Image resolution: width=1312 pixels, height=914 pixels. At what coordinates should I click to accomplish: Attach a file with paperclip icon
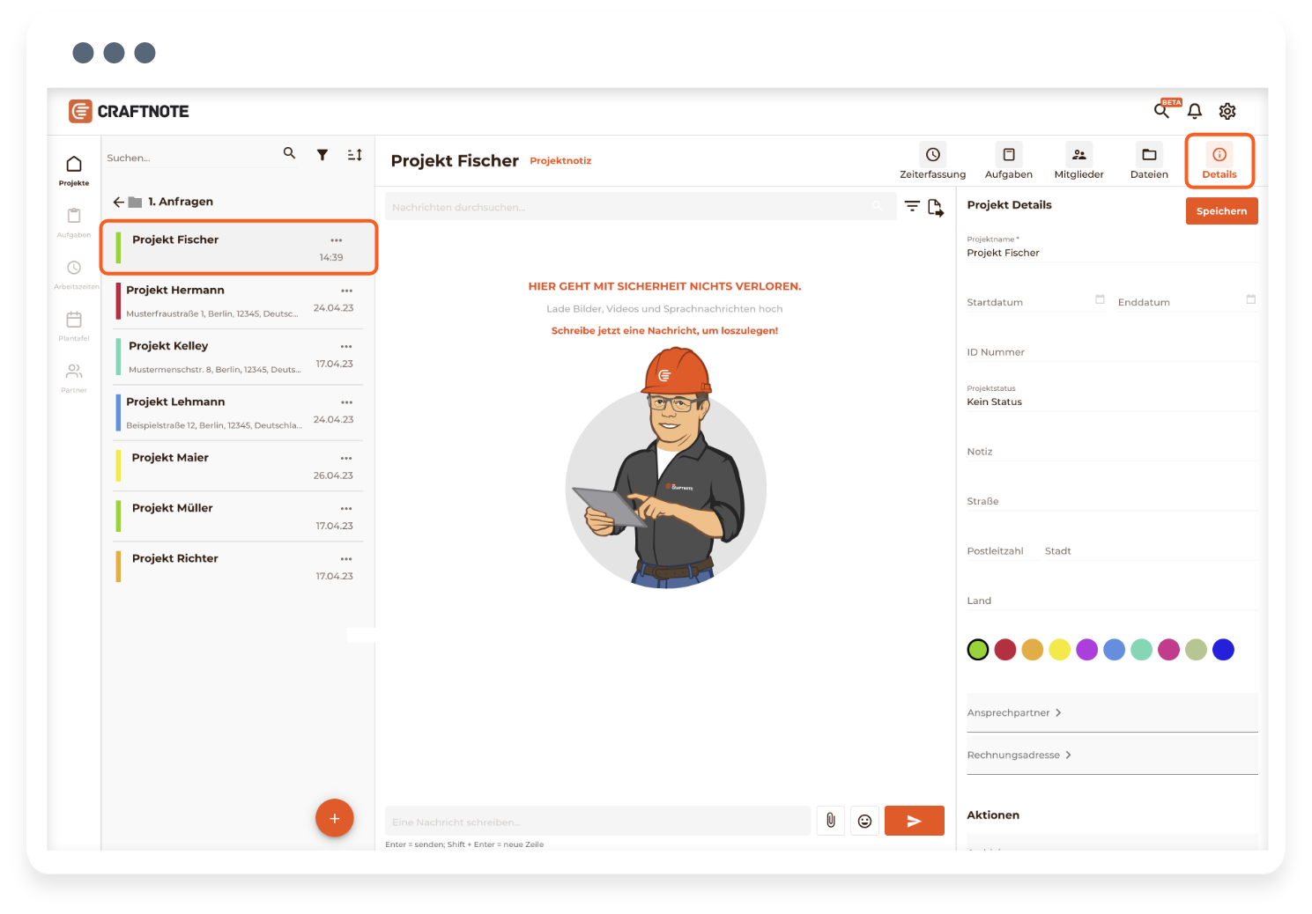[831, 821]
